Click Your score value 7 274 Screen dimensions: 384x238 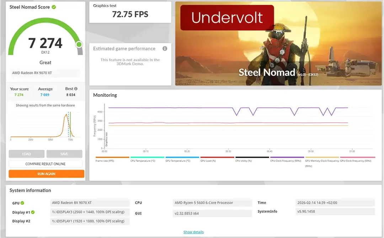tap(19, 95)
